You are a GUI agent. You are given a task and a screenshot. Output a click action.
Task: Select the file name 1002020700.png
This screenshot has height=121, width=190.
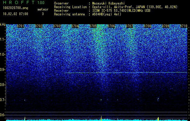[16, 8]
